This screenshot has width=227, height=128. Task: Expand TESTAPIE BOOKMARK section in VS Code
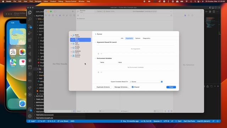45,115
